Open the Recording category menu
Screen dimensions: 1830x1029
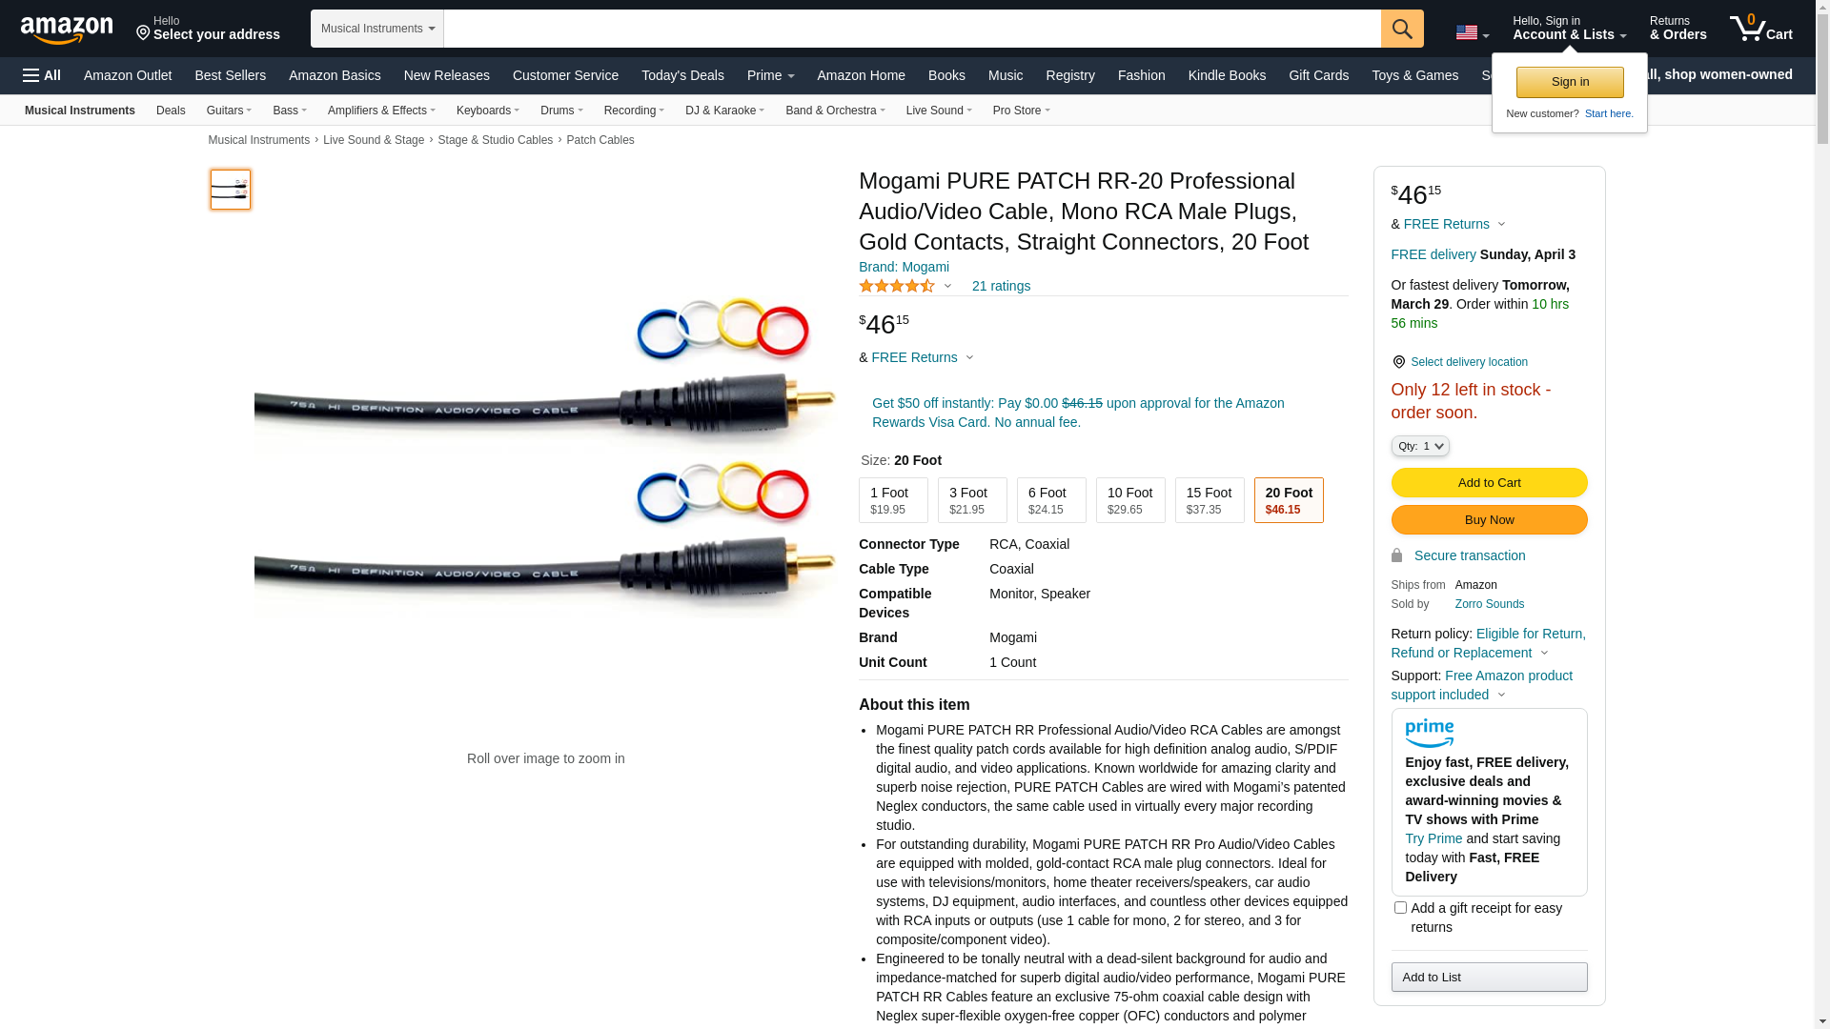[x=634, y=111]
